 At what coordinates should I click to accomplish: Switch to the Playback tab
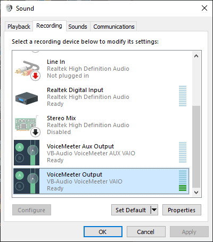pos(19,27)
